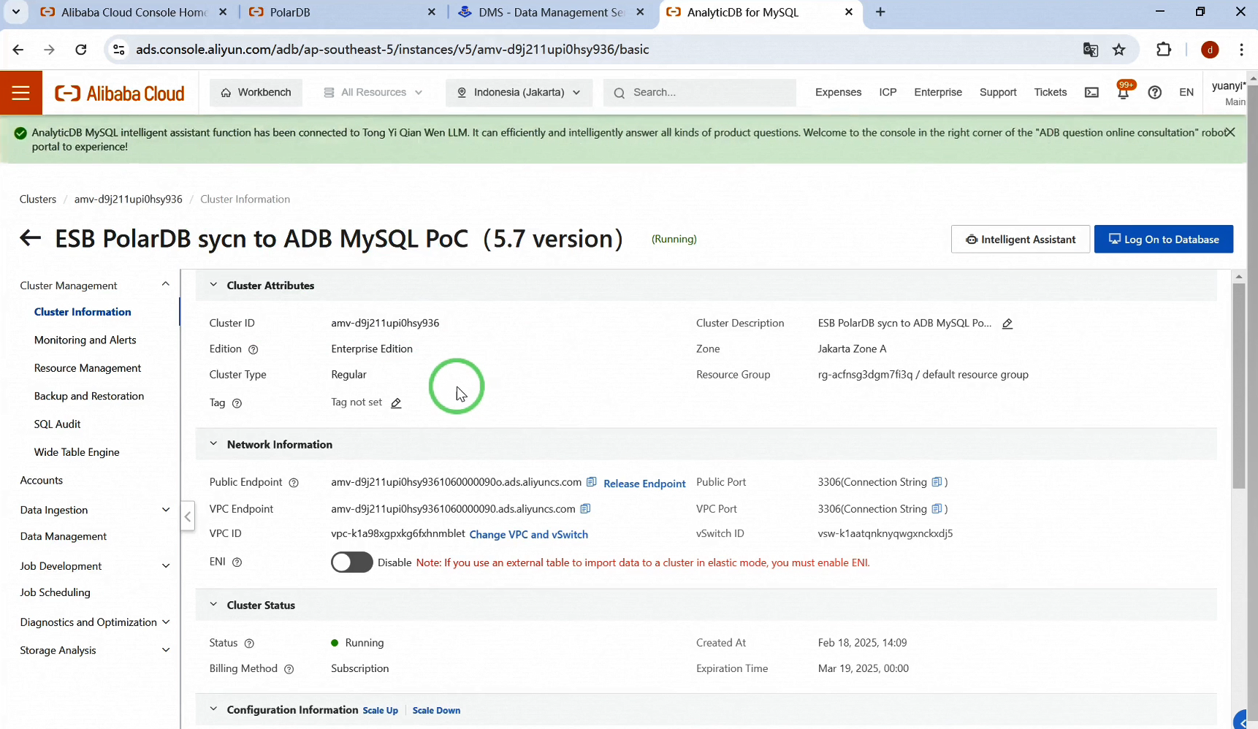Go to Backup and Restoration

[89, 396]
